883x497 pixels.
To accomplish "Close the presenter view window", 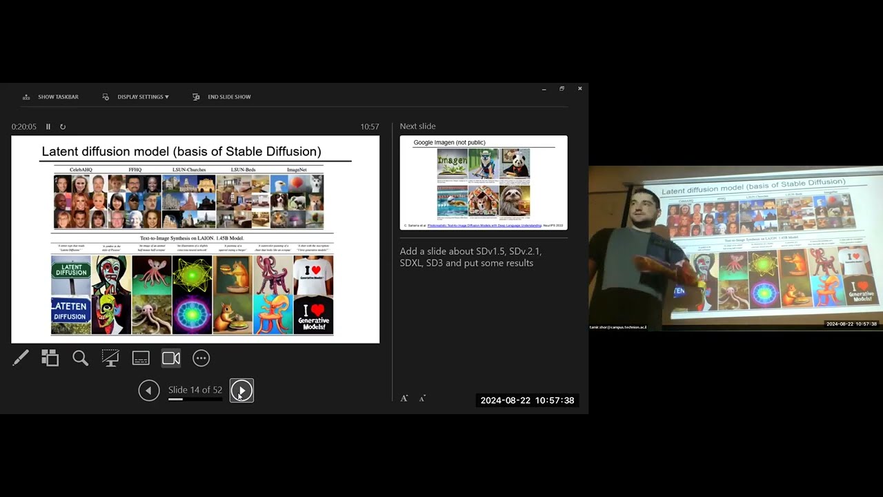I will [579, 88].
